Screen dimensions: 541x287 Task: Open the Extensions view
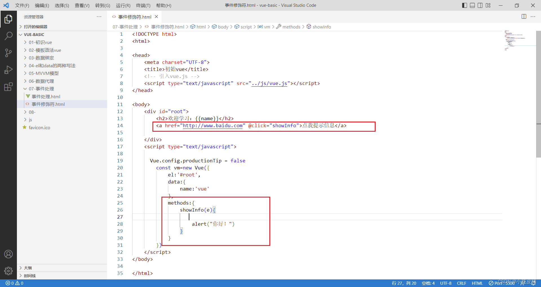(8, 87)
